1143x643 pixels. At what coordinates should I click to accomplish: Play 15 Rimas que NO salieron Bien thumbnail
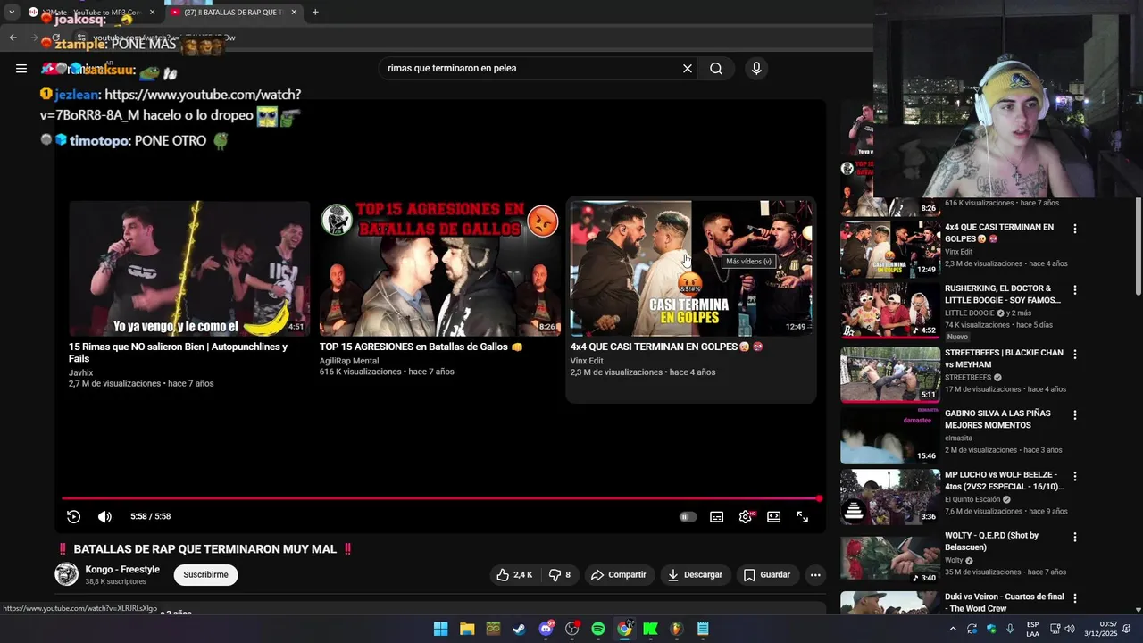tap(189, 268)
